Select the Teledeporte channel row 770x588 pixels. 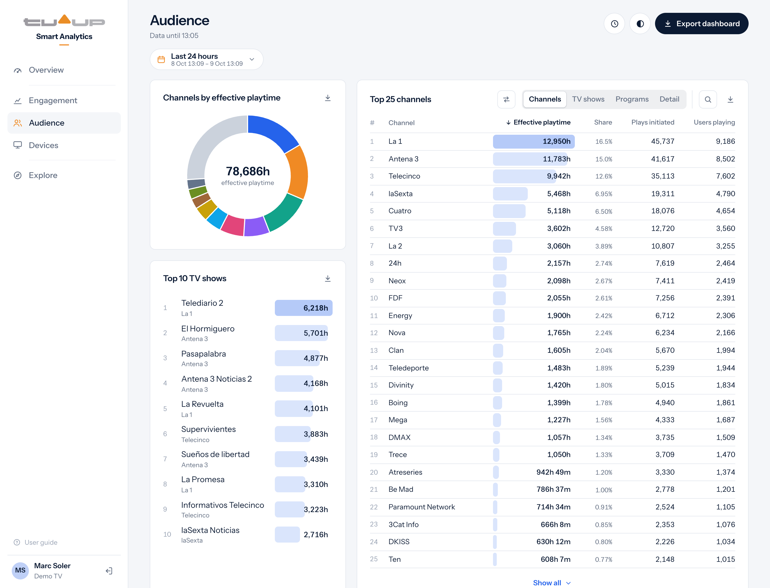(552, 368)
